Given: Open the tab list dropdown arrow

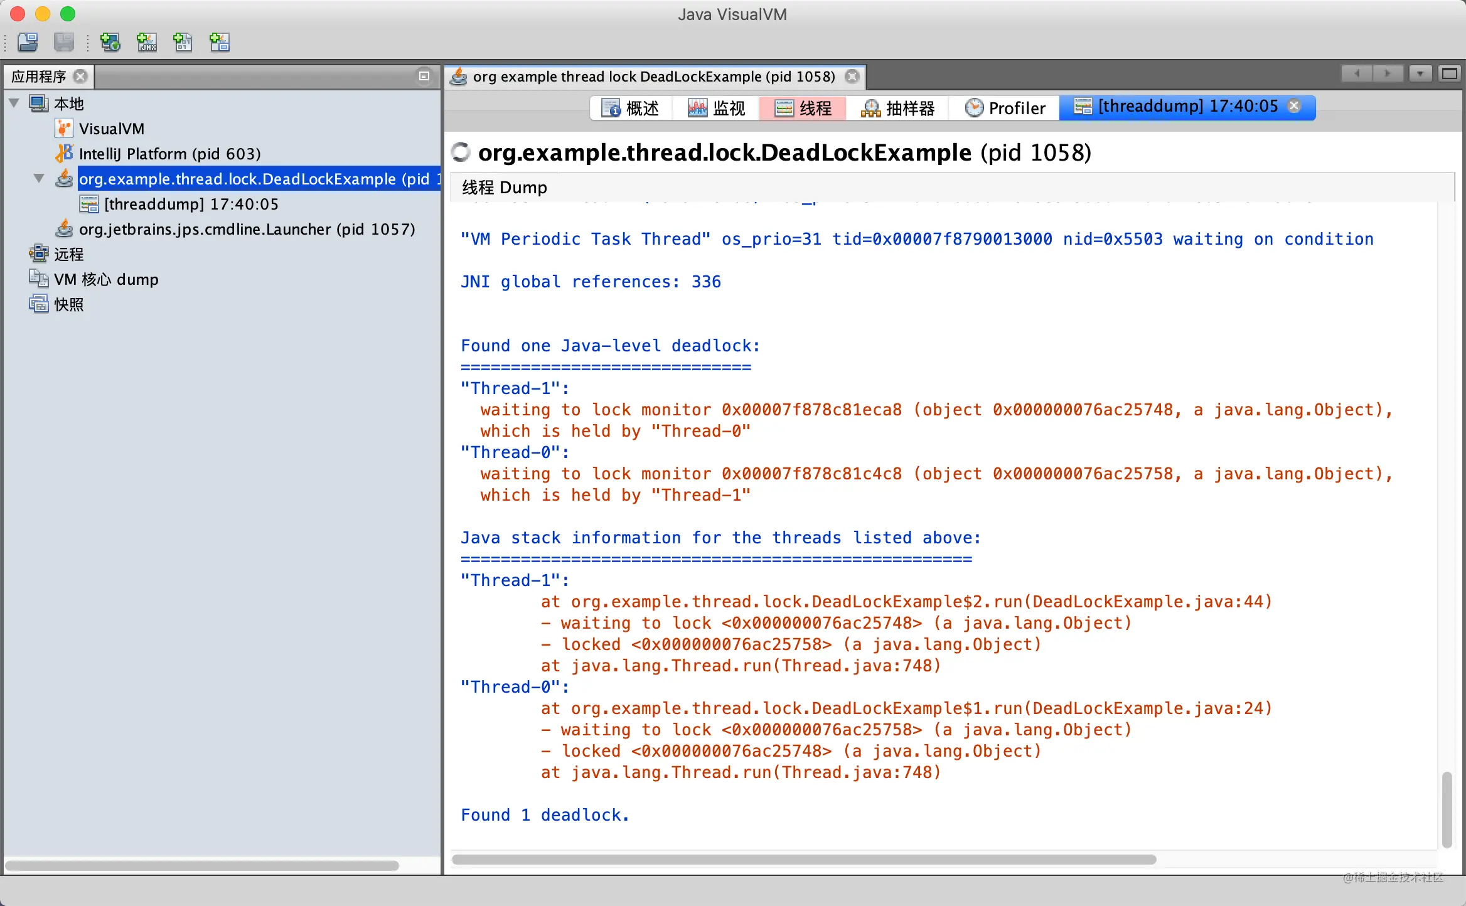Looking at the screenshot, I should [x=1420, y=74].
